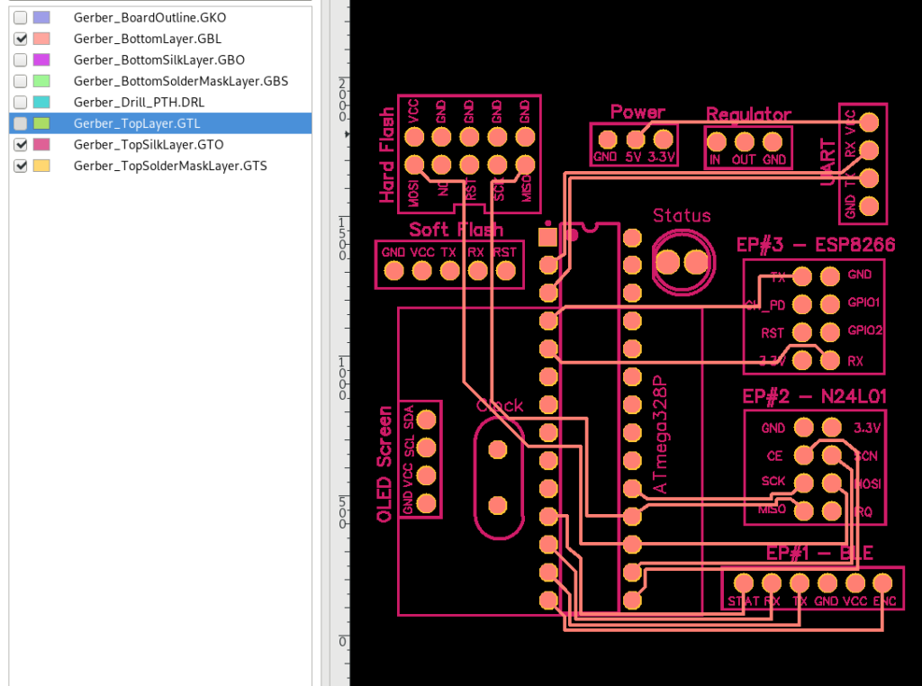Screen dimensions: 922x686
Task: Click the VCC pad of the Hard Flash header
Action: [414, 137]
